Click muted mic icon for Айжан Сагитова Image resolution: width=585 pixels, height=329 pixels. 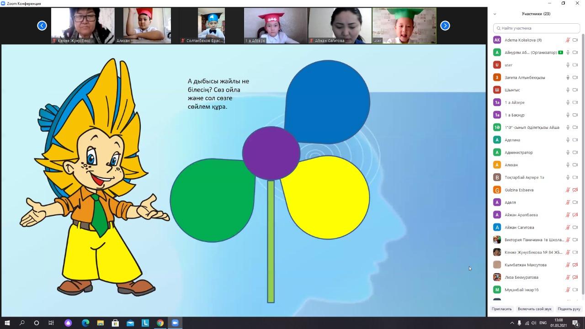pyautogui.click(x=568, y=227)
